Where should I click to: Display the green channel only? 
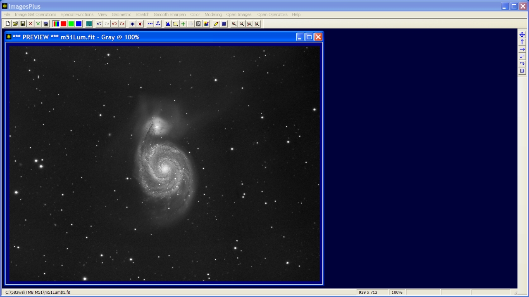(71, 24)
